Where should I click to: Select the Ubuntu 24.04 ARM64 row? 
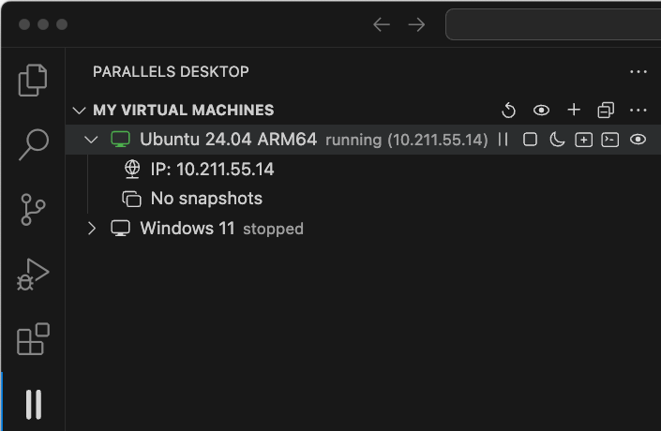coord(363,140)
